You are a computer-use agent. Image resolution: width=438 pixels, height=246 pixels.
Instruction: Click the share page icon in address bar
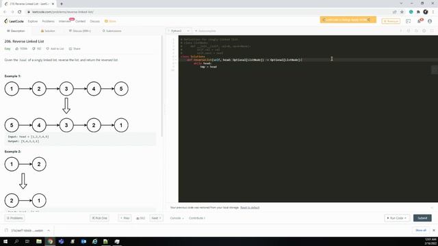(394, 12)
